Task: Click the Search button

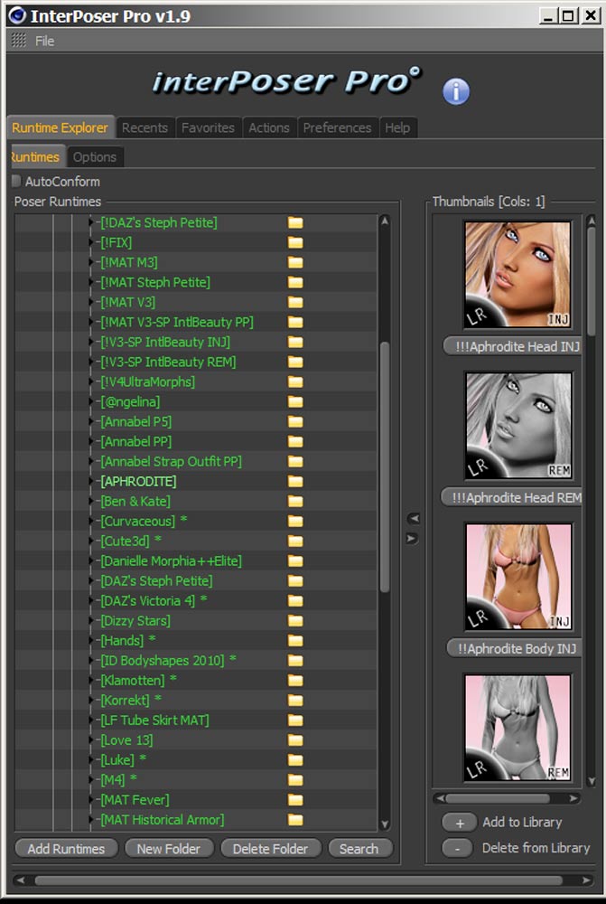Action: pos(359,849)
